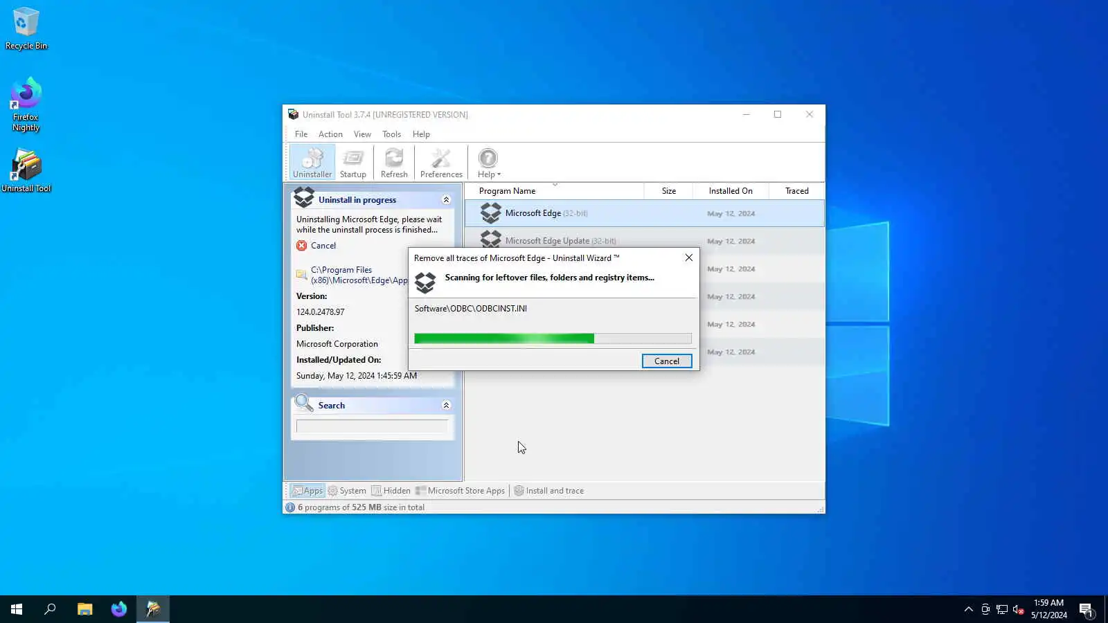Open taskbar Search

click(x=50, y=609)
